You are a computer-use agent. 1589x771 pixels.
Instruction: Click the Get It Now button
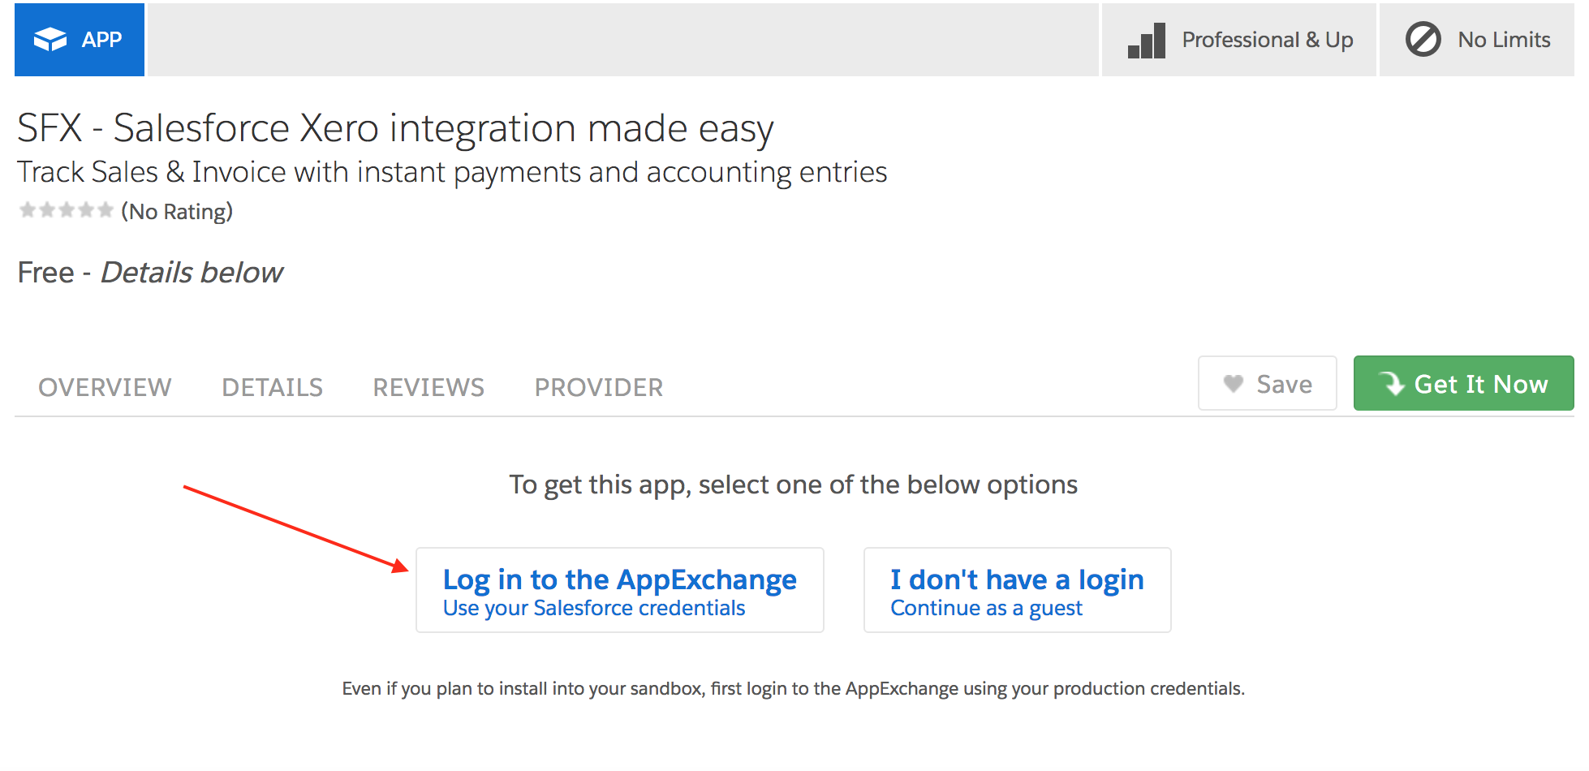click(1464, 383)
